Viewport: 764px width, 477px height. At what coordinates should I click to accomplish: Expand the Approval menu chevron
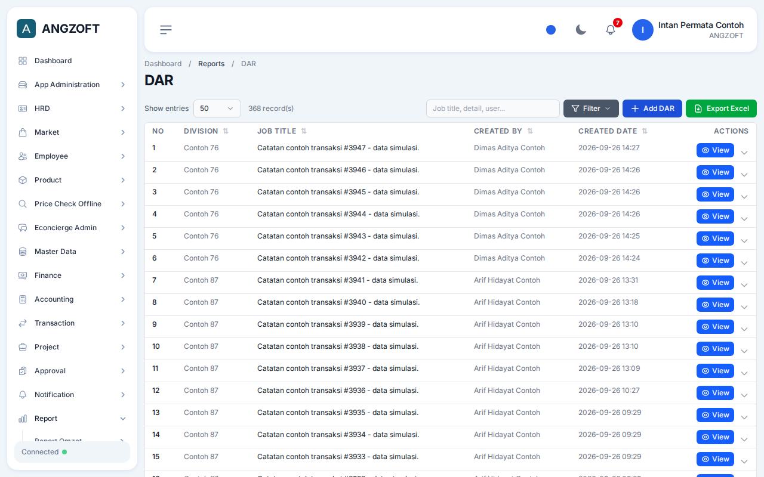pos(123,371)
